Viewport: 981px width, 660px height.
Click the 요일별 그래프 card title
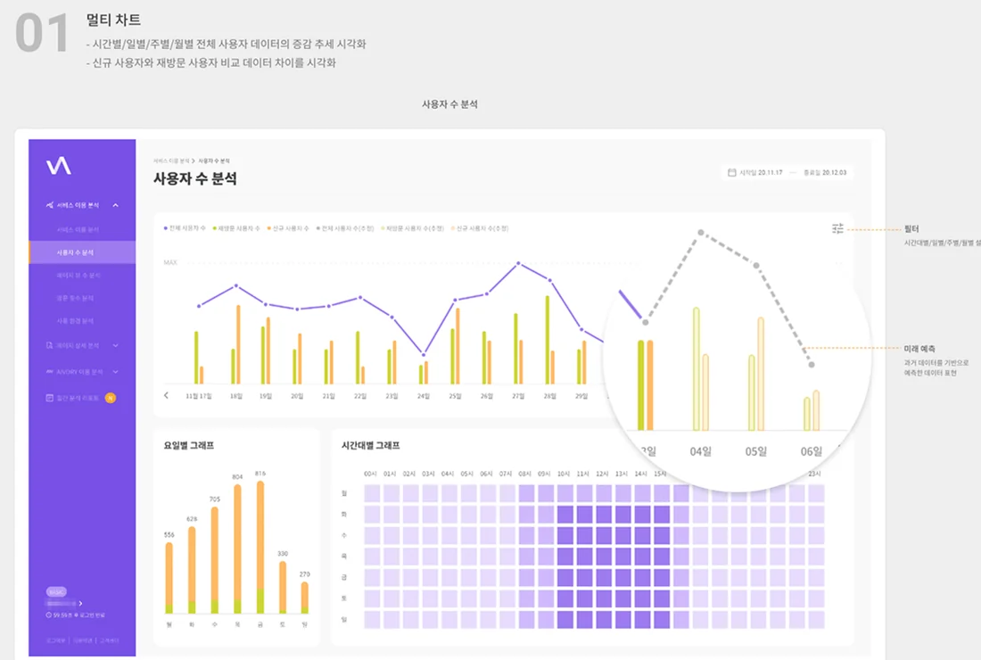pyautogui.click(x=189, y=445)
